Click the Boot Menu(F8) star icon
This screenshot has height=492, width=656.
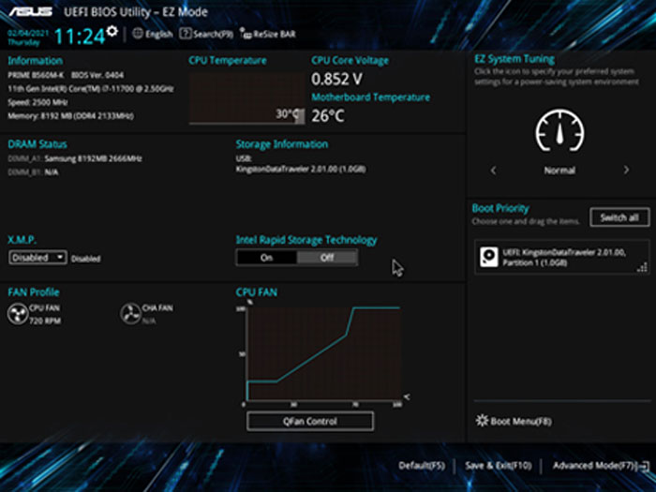pyautogui.click(x=482, y=421)
